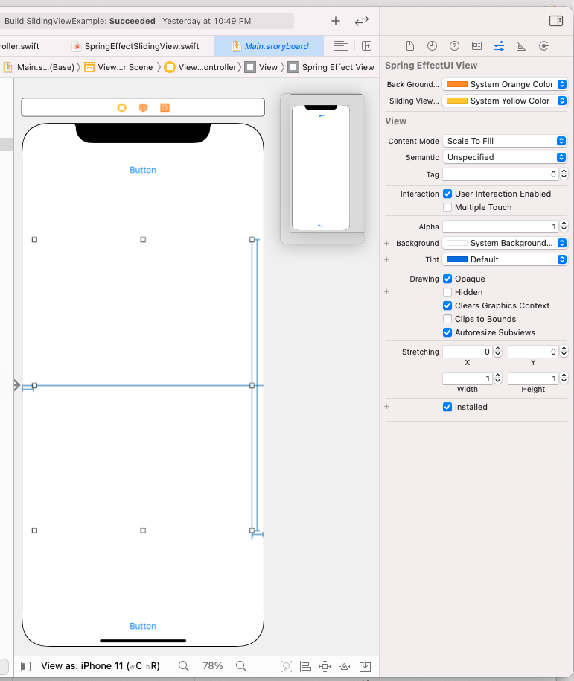Open Tint Default dropdown

(505, 259)
